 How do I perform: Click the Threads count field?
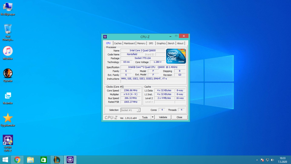click(181, 110)
